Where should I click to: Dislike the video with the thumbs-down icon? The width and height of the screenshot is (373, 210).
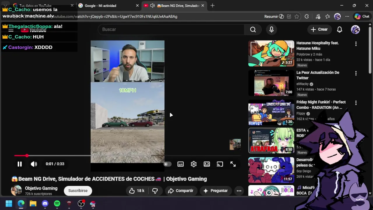155,191
